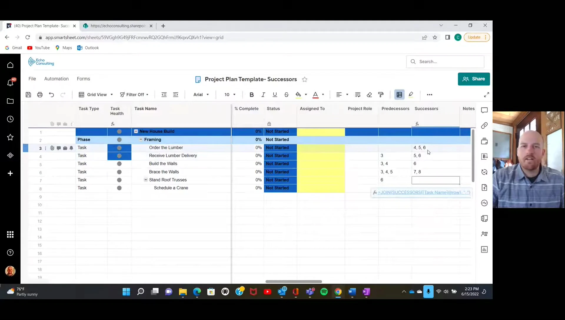This screenshot has width=565, height=320.
Task: Open background color dropdown arrow
Action: (x=306, y=95)
